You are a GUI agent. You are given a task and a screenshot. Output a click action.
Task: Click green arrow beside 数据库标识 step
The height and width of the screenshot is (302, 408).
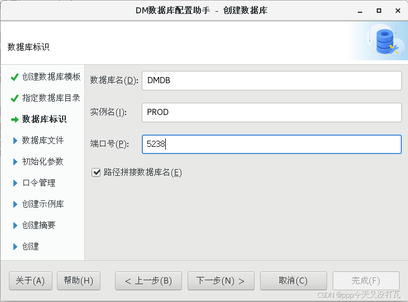click(x=15, y=119)
